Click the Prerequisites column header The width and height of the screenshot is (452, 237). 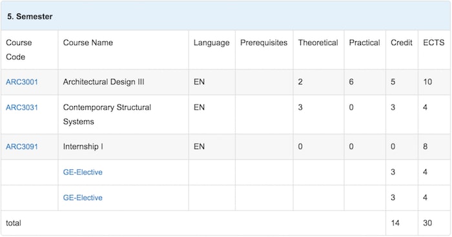point(263,43)
